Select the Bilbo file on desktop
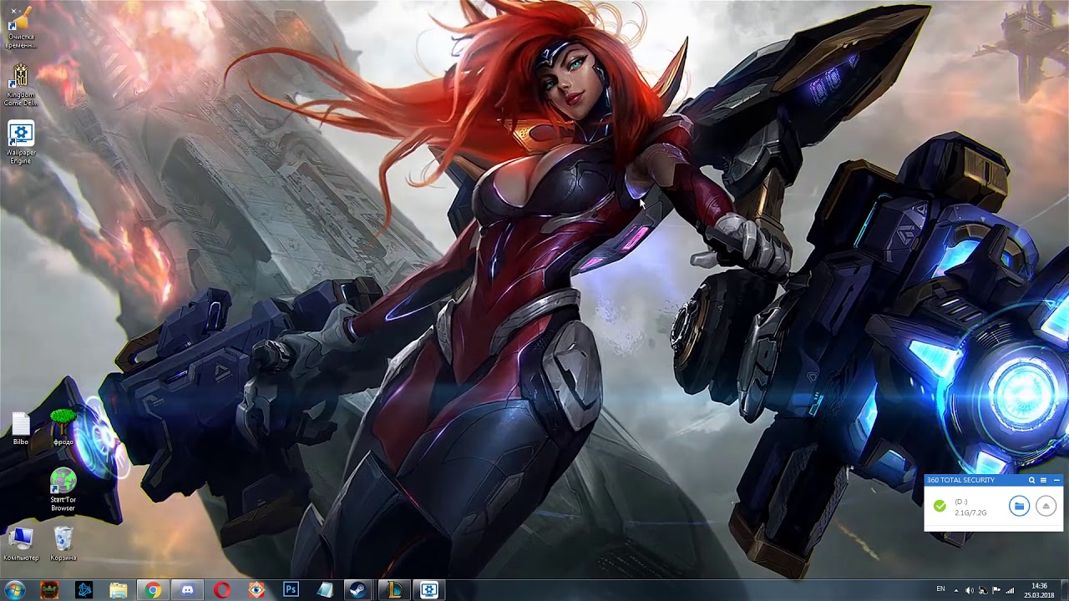The height and width of the screenshot is (601, 1069). (21, 429)
